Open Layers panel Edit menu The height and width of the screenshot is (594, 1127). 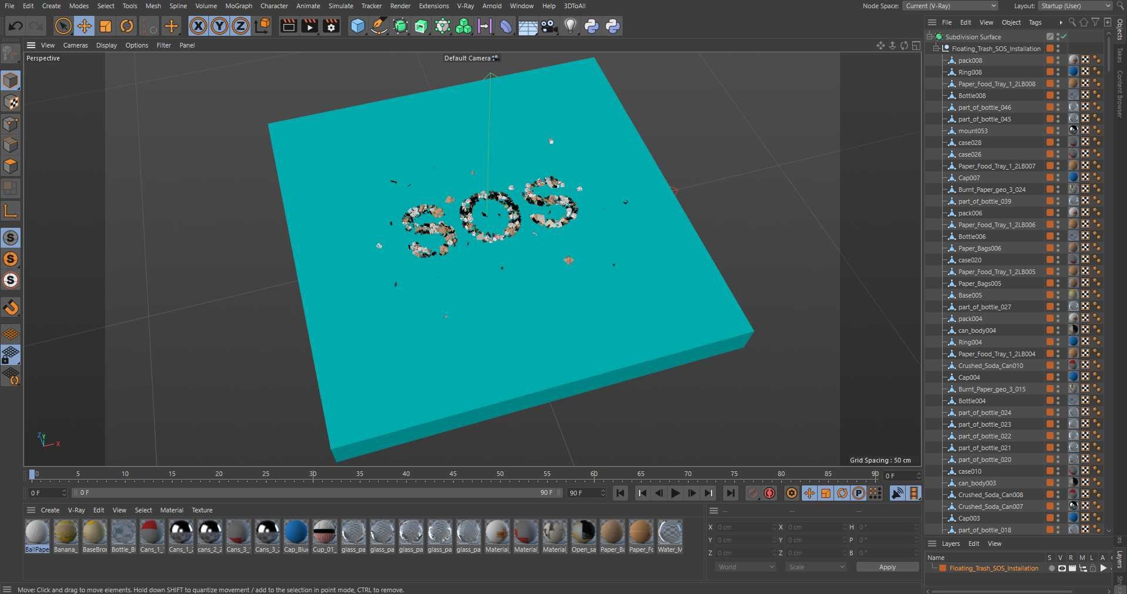(x=973, y=544)
